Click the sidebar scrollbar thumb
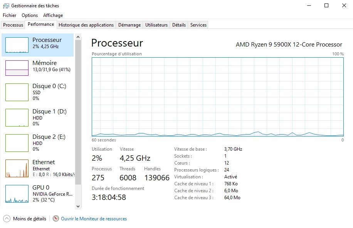Viewport: 353px width, 228px height. pyautogui.click(x=78, y=112)
